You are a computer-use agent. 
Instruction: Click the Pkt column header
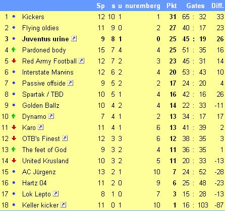click(172, 6)
